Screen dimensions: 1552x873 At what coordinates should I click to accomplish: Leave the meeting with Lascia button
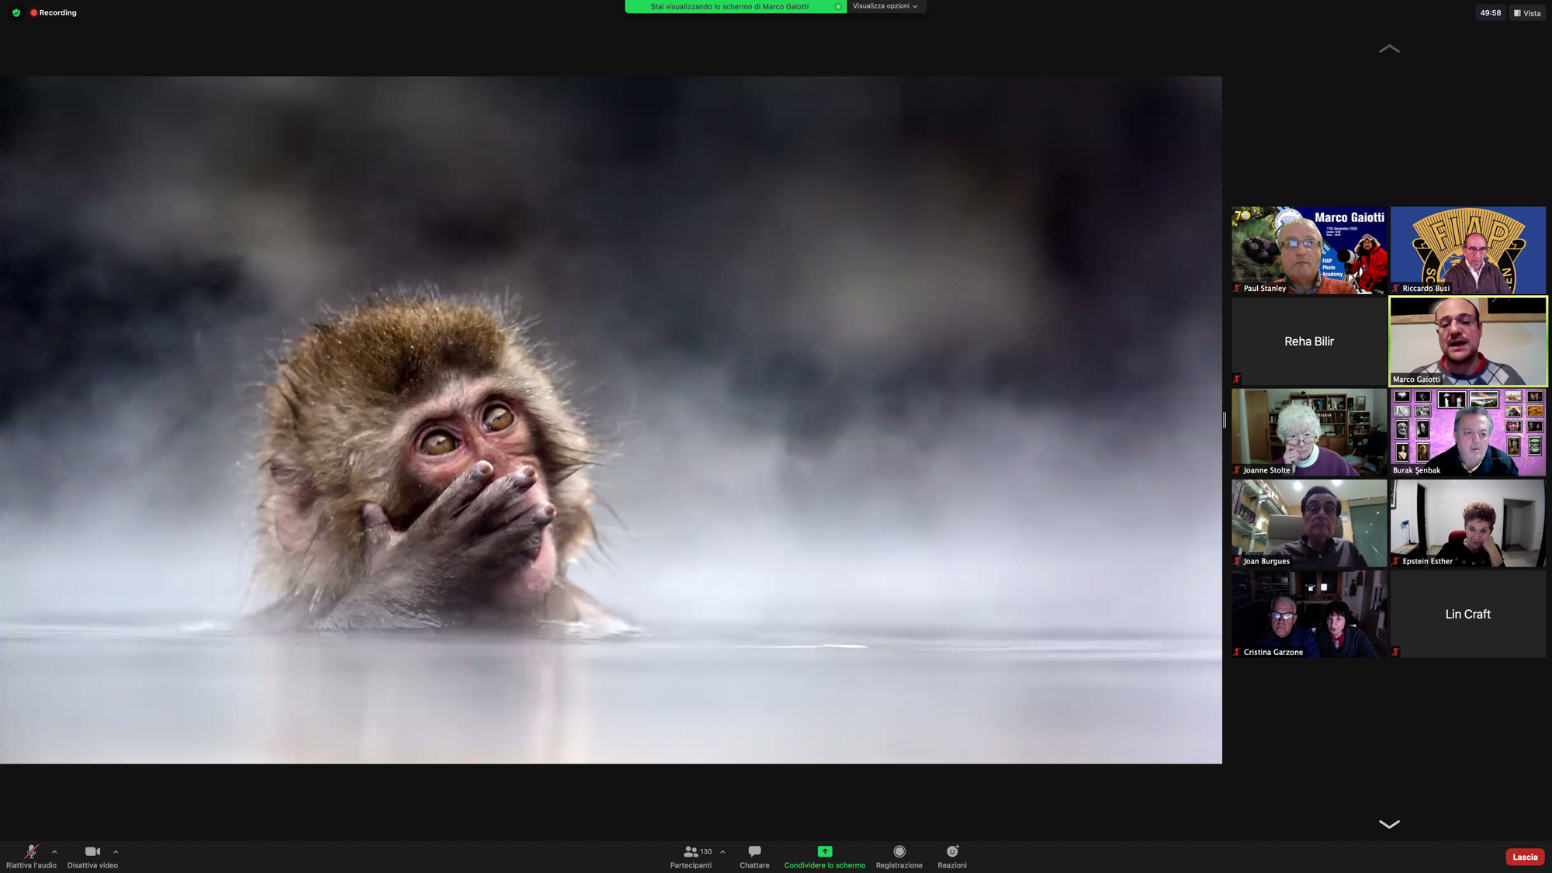point(1524,857)
